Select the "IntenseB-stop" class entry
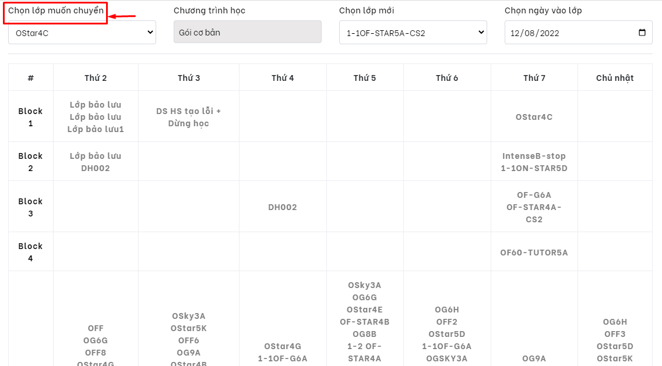The width and height of the screenshot is (662, 366). (534, 156)
